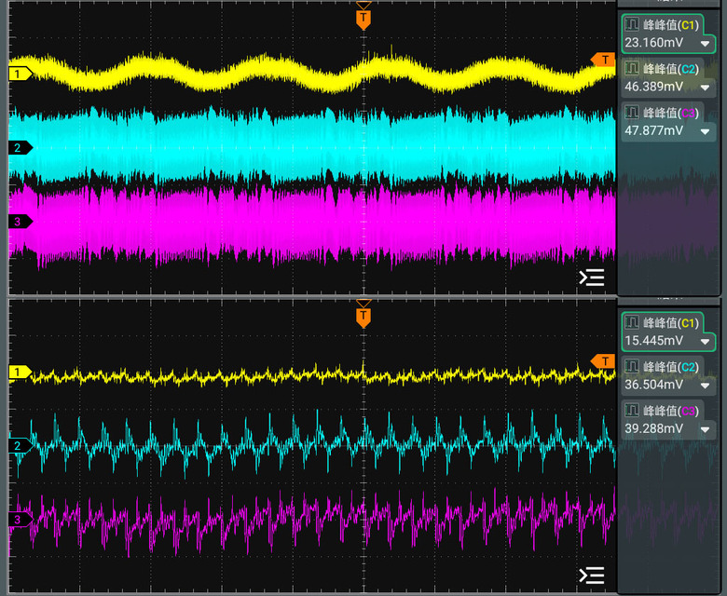
Task: Click measurement icon beside top 峰峰值(C3)
Action: tap(632, 113)
